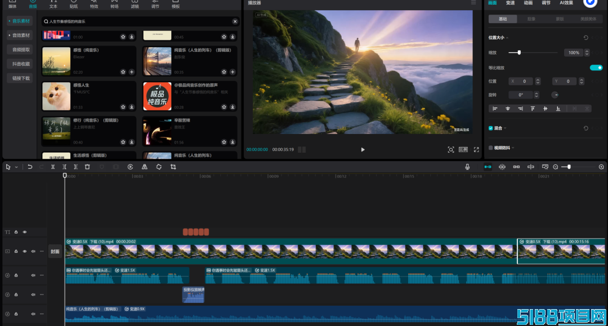
Task: Toggle the main track magnet snap icon
Action: (488, 167)
